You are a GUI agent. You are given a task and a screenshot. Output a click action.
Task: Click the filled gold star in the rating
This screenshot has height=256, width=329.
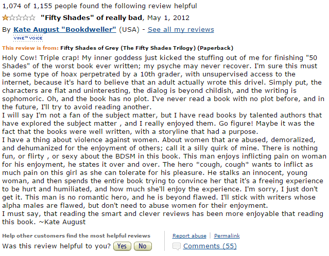point(5,17)
